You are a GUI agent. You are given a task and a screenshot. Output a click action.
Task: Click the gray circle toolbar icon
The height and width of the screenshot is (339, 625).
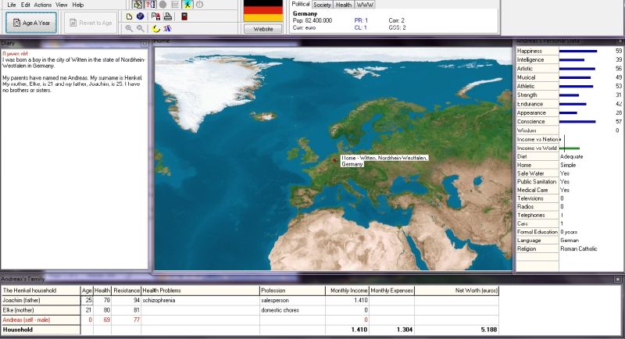tap(162, 5)
